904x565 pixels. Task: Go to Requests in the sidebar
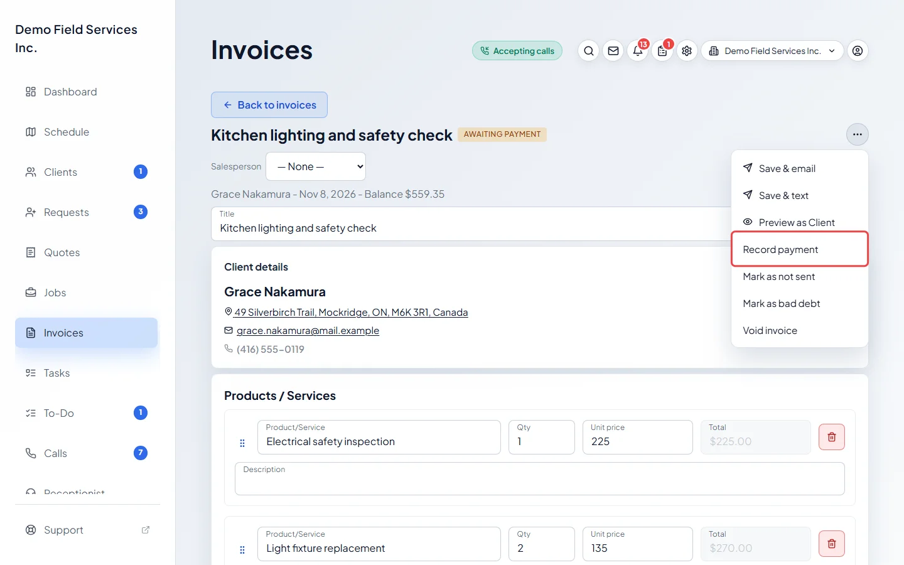point(87,212)
